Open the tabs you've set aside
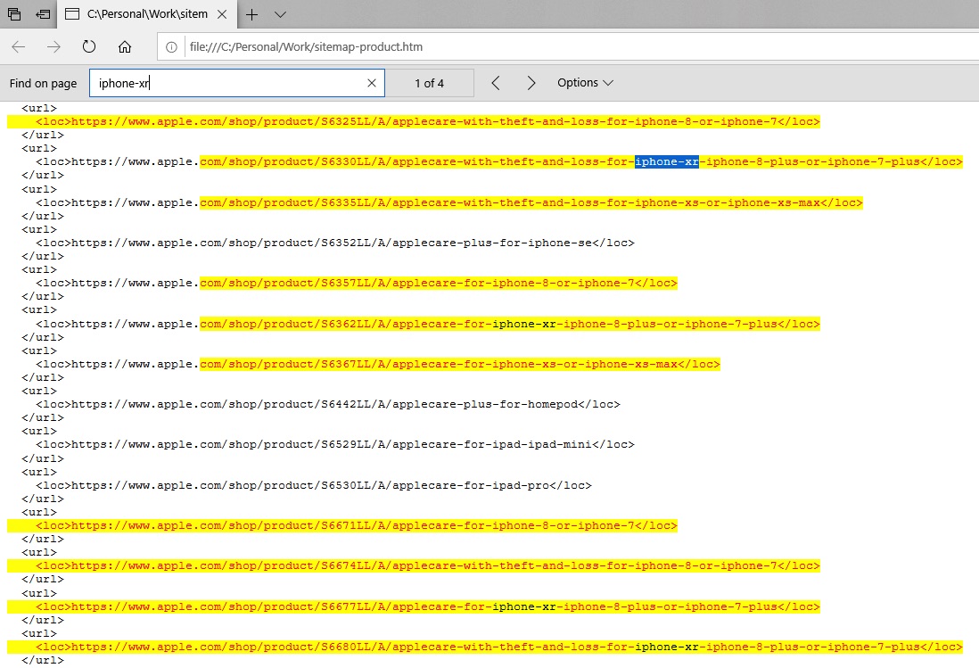This screenshot has width=979, height=668. pyautogui.click(x=14, y=15)
